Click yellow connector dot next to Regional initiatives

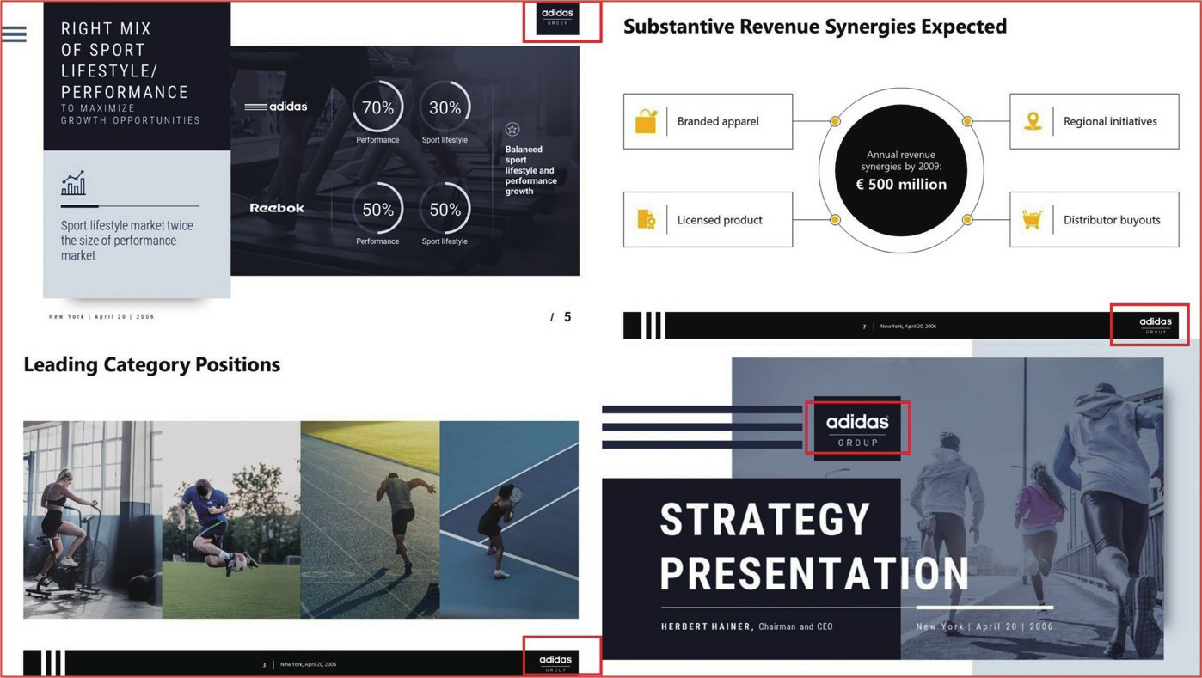point(967,122)
